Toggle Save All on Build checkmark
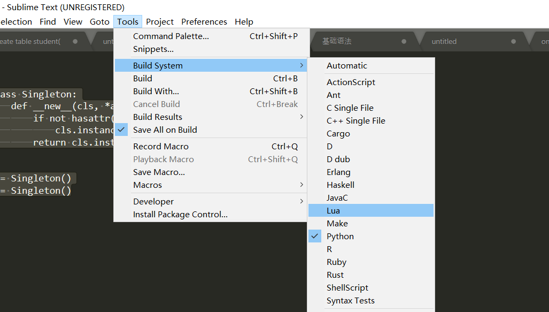 point(121,130)
